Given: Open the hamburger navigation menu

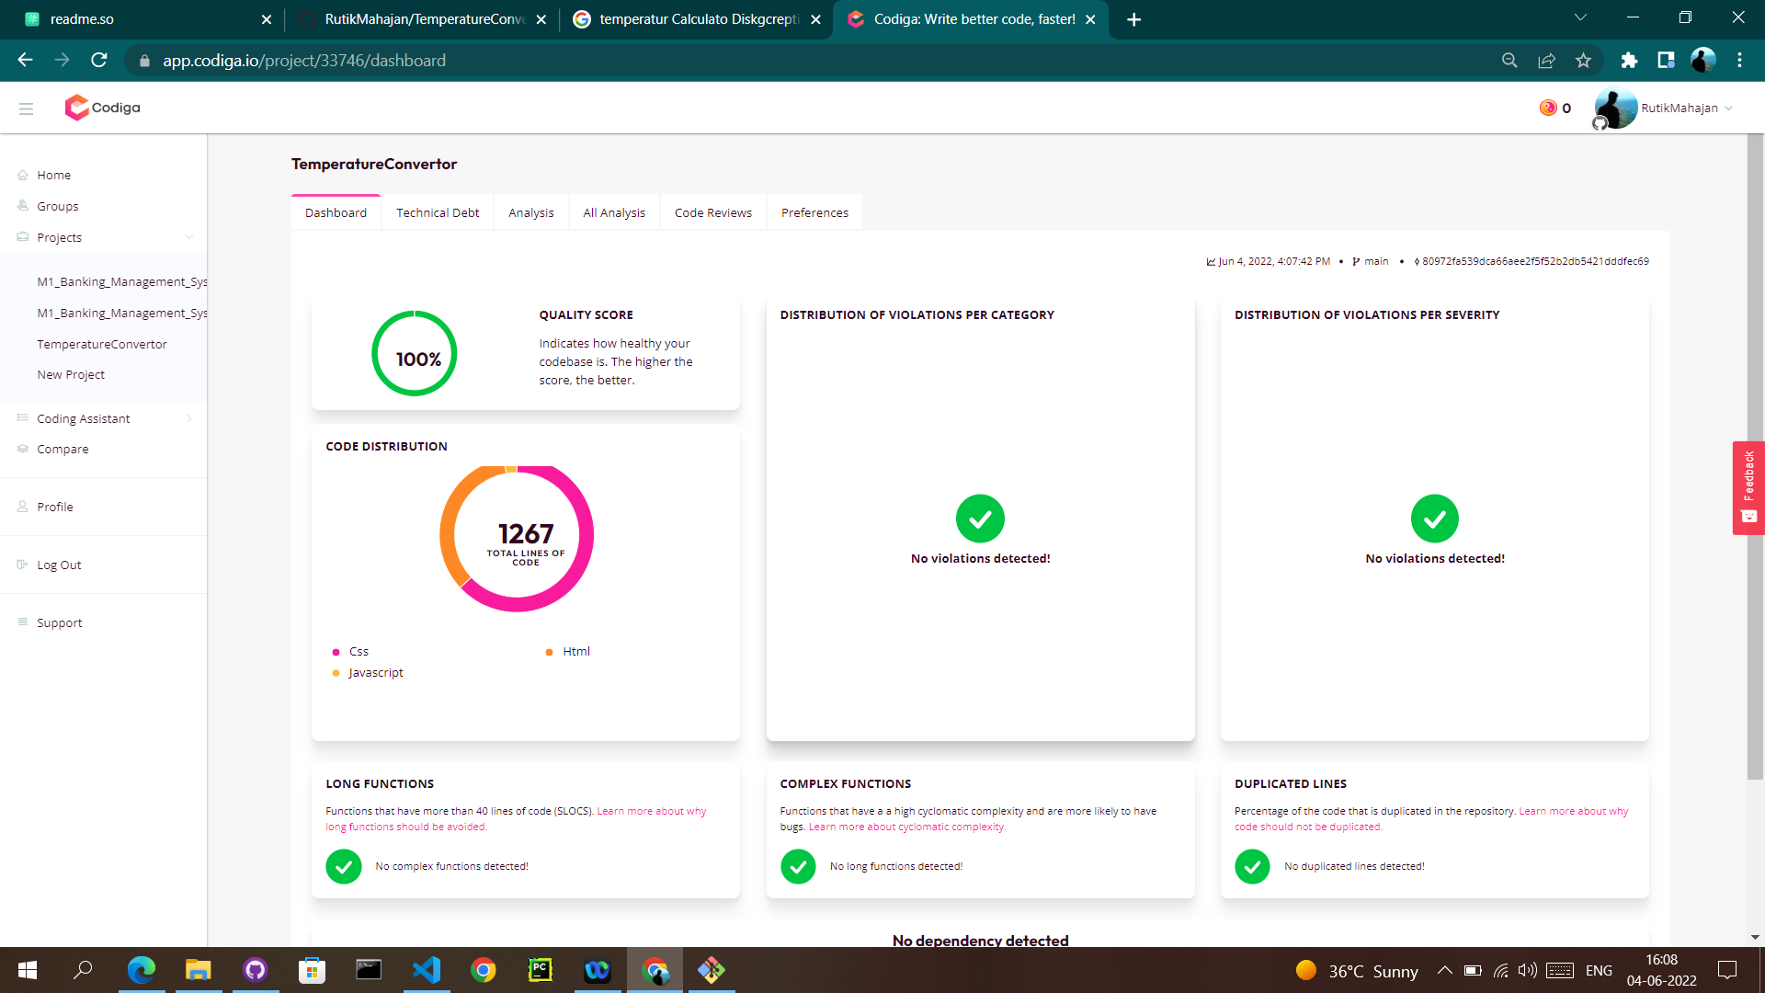Looking at the screenshot, I should pos(26,108).
